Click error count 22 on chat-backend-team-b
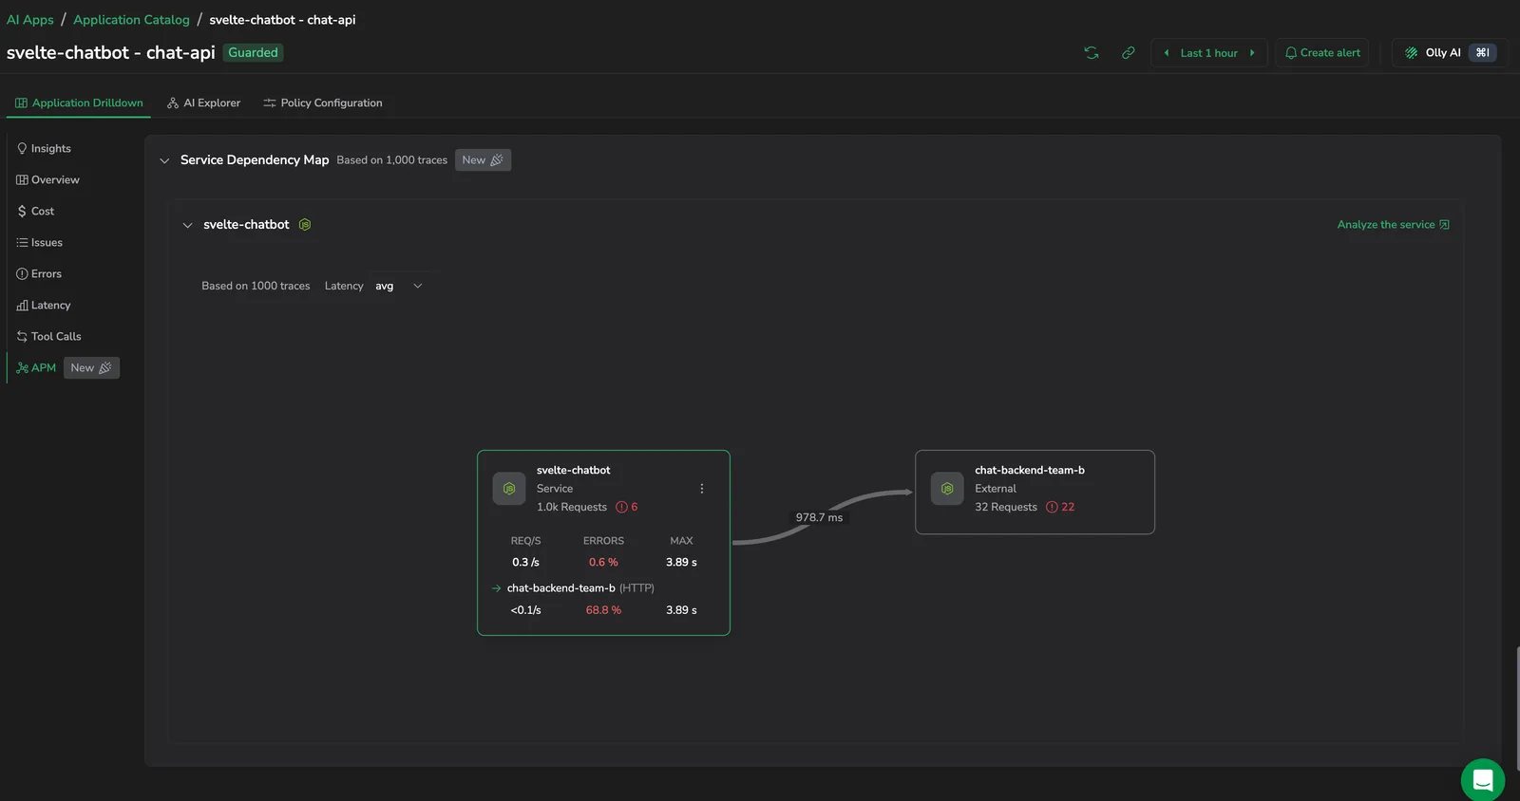This screenshot has width=1520, height=801. [x=1060, y=508]
